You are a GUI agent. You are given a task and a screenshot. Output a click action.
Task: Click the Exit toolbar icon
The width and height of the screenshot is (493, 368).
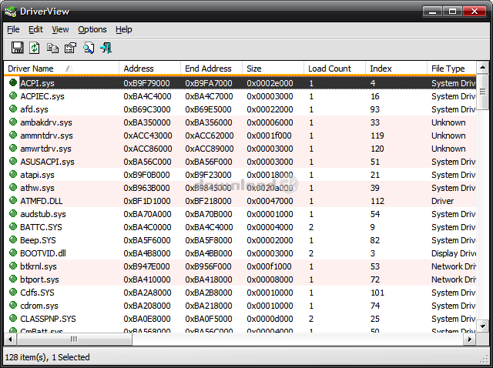[106, 48]
